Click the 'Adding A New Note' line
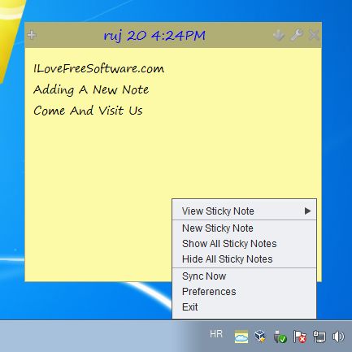The height and width of the screenshot is (352, 352). tap(91, 89)
